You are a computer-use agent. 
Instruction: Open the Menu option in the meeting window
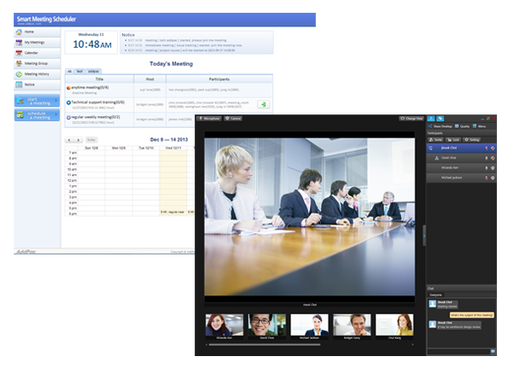(479, 126)
